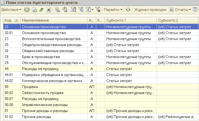This screenshot has width=199, height=121.
Task: Click the АП type cell in row 91
Action: tap(92, 111)
